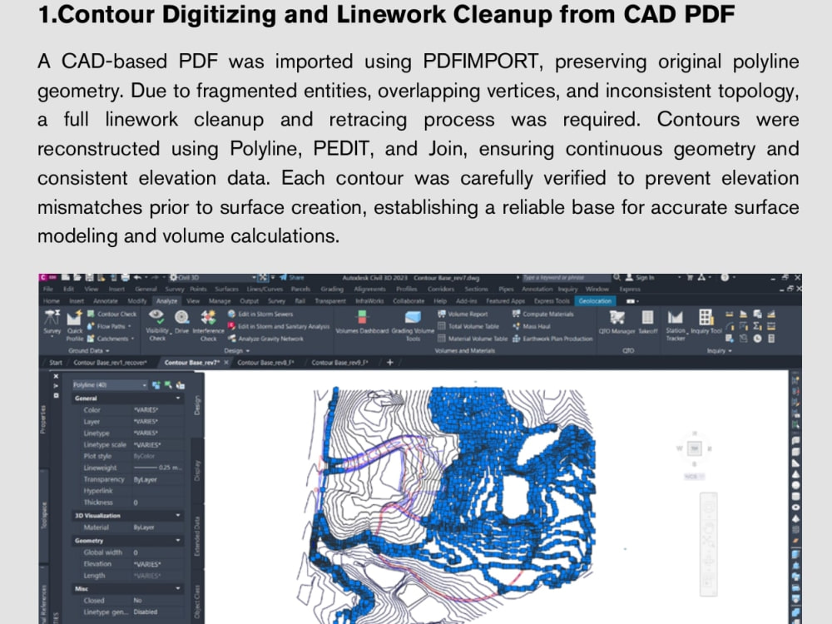Open the Mass Haul tool
The height and width of the screenshot is (624, 832).
pyautogui.click(x=531, y=326)
